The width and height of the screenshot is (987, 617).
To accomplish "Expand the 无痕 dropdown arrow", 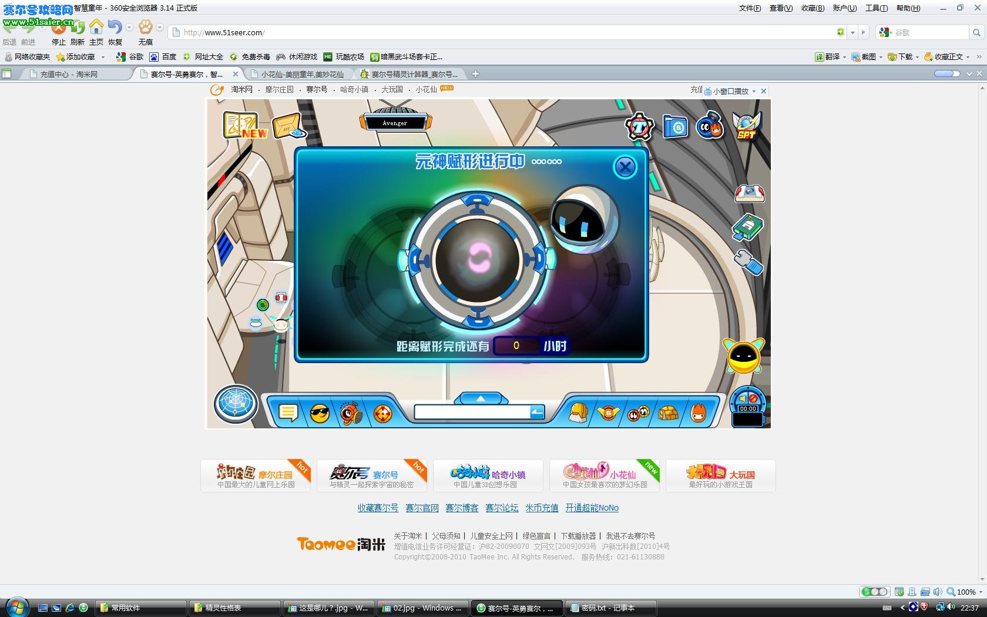I will click(160, 27).
